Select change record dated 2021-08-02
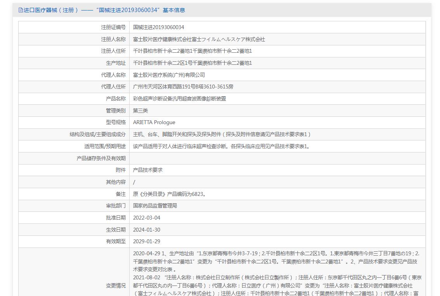440x296 pixels. coord(277,286)
